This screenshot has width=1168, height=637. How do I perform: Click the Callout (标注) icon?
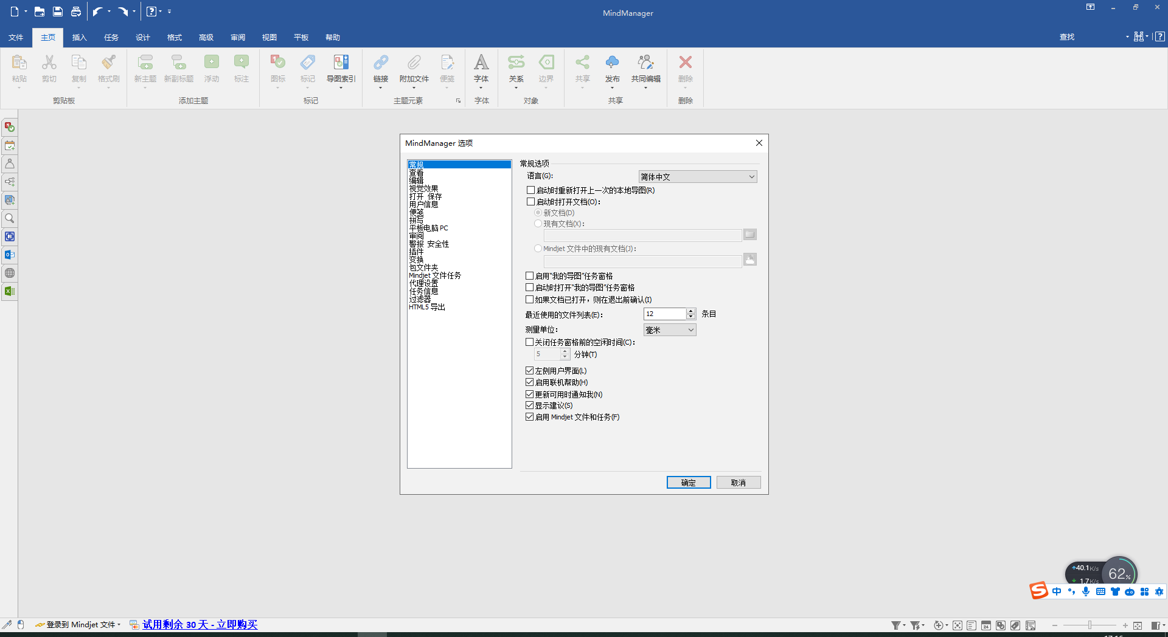pyautogui.click(x=242, y=63)
